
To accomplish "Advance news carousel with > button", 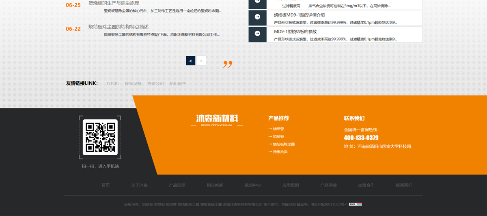I will click(x=201, y=61).
